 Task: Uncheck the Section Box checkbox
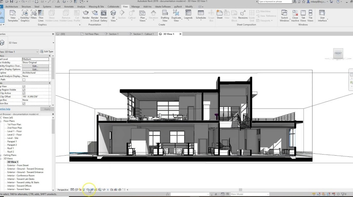24,104
